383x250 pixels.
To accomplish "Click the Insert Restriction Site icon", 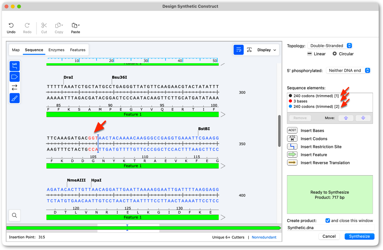I will [292, 147].
